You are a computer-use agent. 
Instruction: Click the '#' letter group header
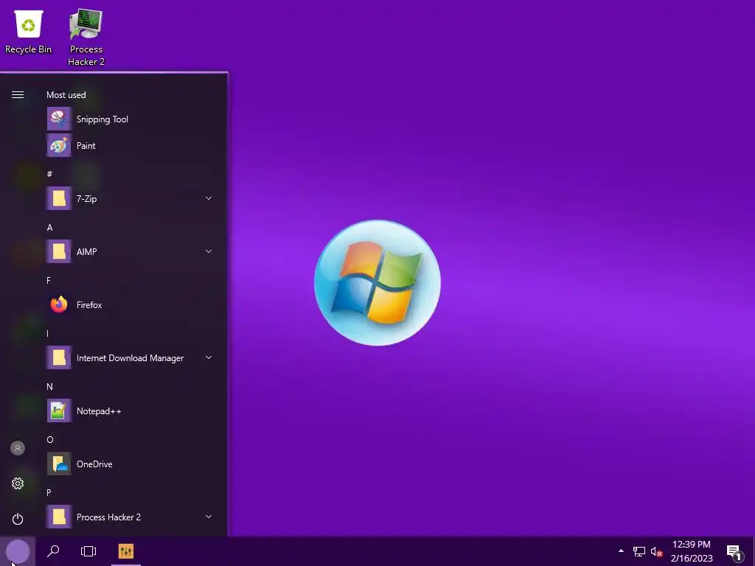pos(49,174)
